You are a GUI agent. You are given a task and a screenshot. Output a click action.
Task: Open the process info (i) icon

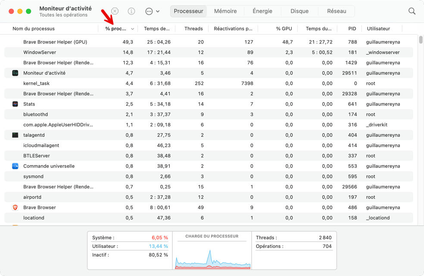[131, 11]
